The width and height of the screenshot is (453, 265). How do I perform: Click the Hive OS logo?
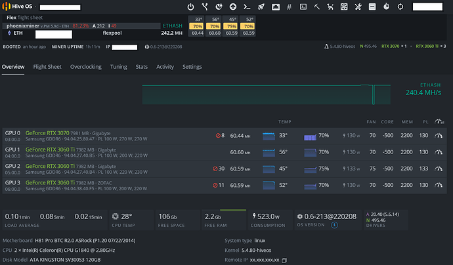(17, 7)
